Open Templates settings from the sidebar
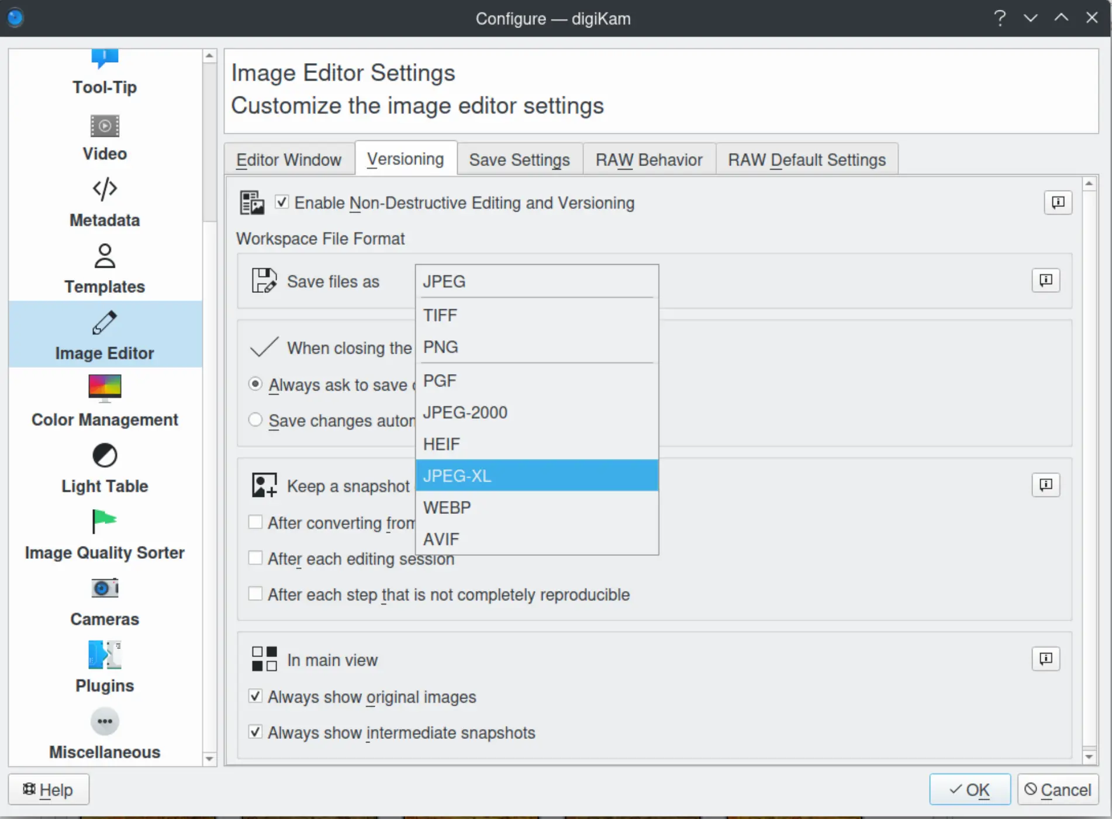 coord(104,268)
